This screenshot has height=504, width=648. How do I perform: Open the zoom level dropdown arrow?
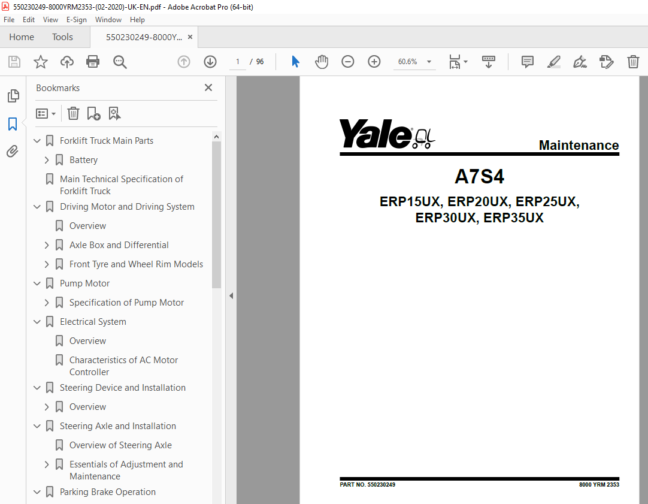pyautogui.click(x=429, y=62)
